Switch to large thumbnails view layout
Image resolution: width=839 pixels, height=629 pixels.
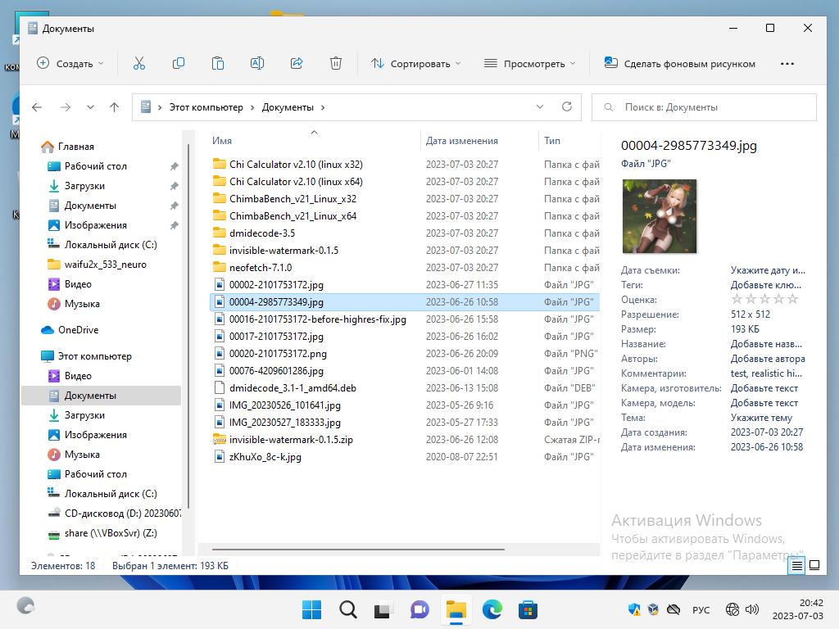[x=814, y=565]
